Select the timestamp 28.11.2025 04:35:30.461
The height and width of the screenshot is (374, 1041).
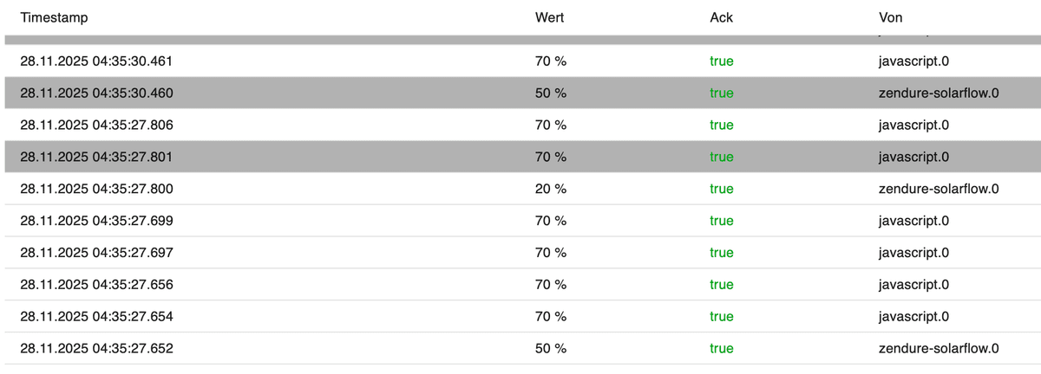click(96, 61)
